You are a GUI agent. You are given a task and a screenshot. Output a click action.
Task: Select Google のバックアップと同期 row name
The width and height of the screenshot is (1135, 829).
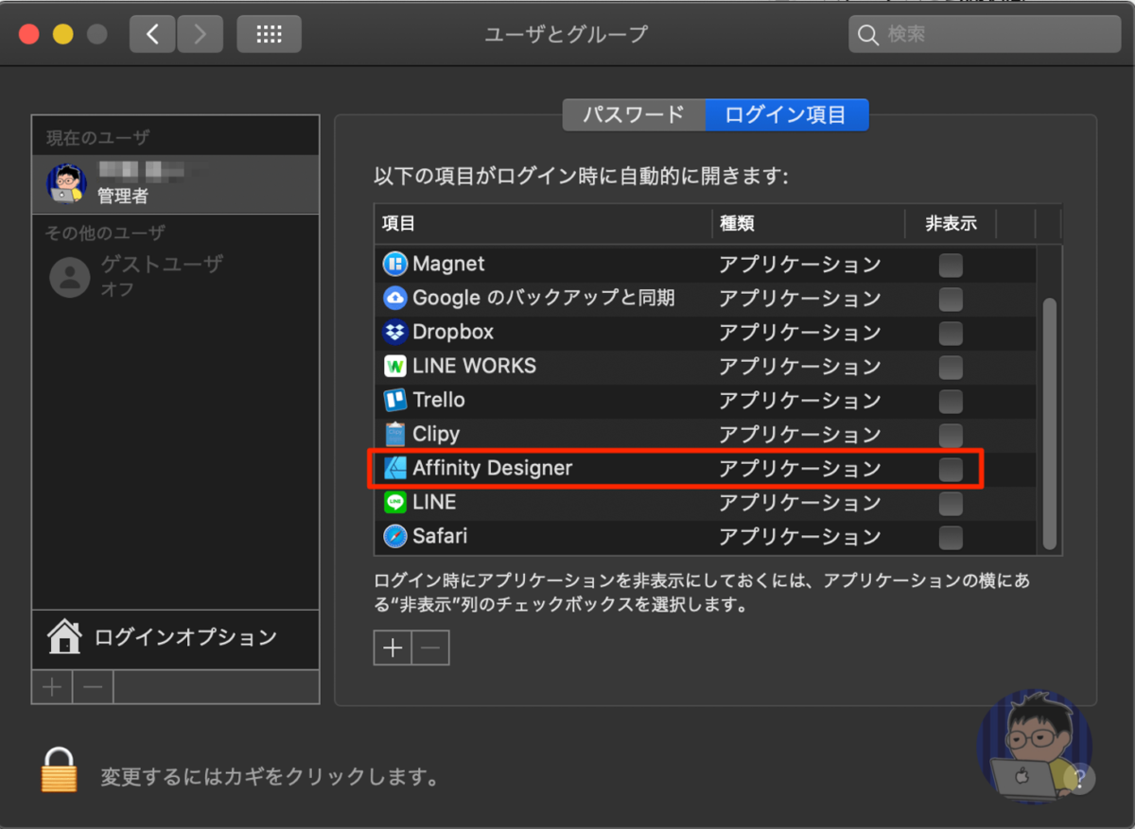pyautogui.click(x=544, y=298)
